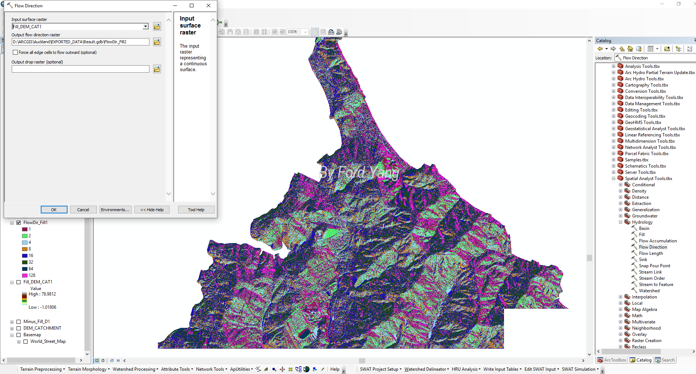Screen dimensions: 696x374
Task: Browse for input surface raster folder icon
Action: (x=157, y=26)
